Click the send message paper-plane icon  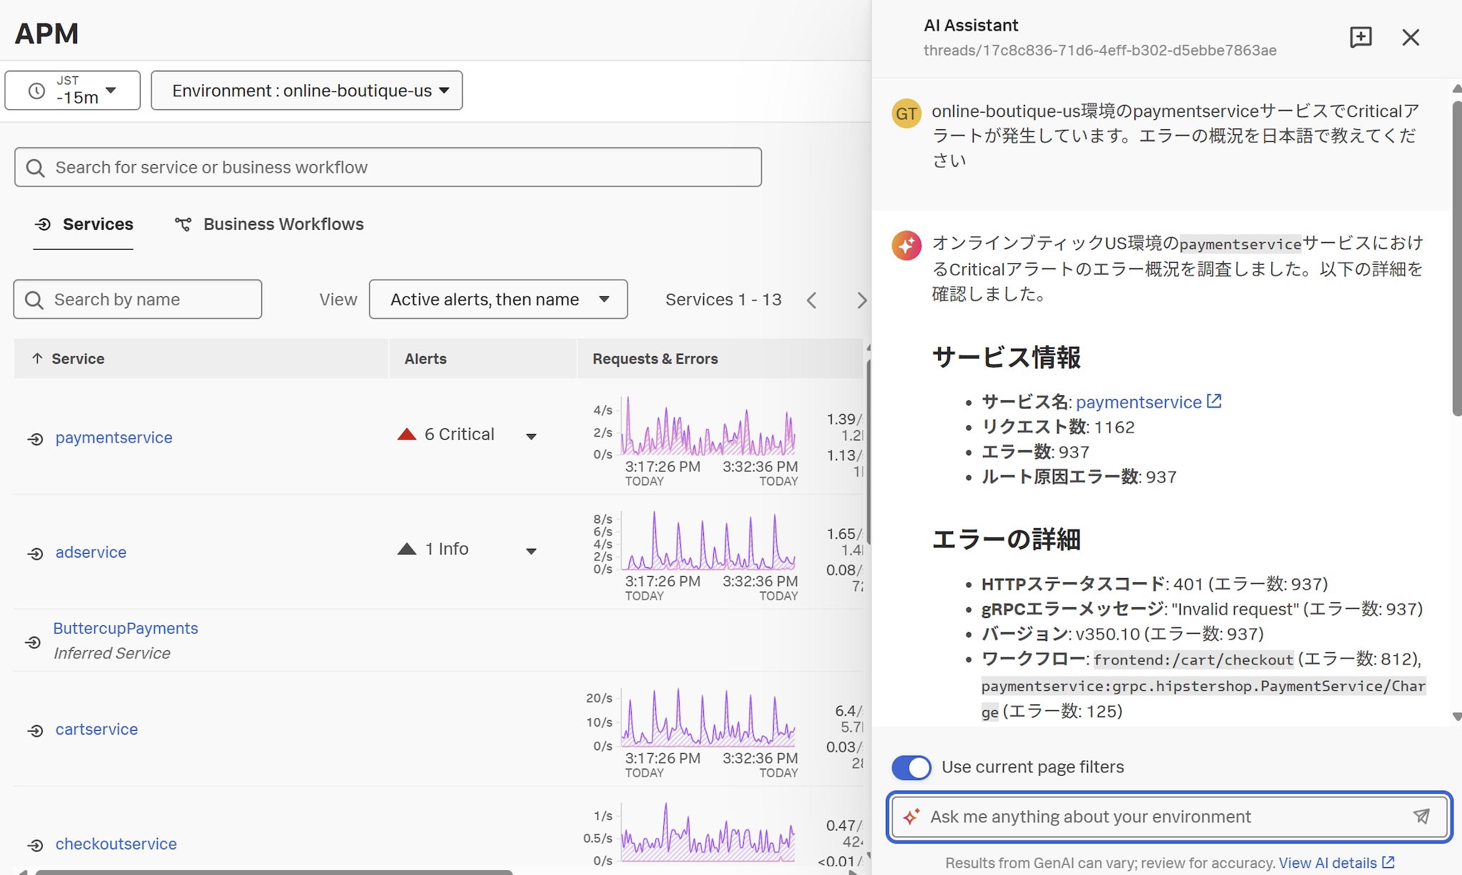[x=1421, y=816]
